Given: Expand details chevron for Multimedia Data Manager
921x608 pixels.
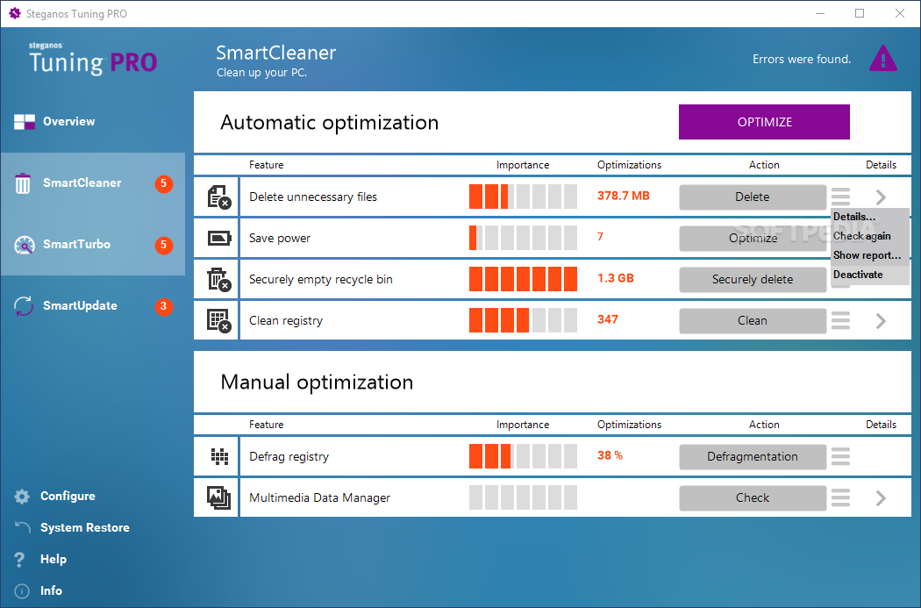Looking at the screenshot, I should tap(881, 498).
